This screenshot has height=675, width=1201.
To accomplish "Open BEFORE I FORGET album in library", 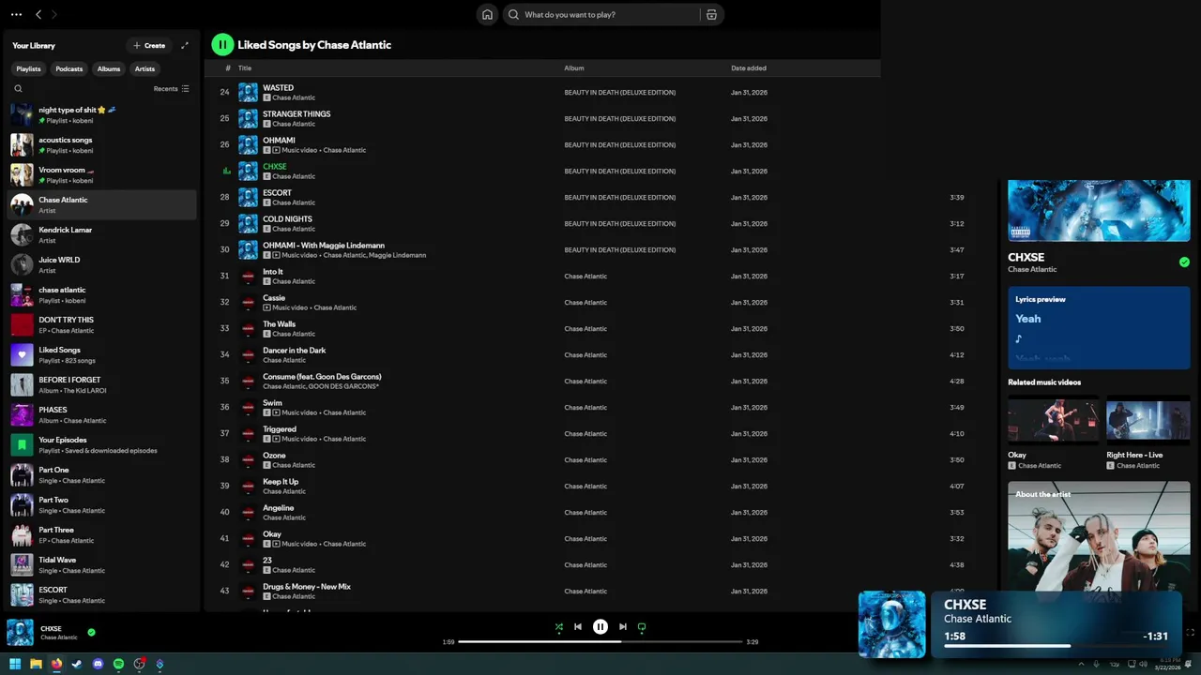I will [x=103, y=384].
